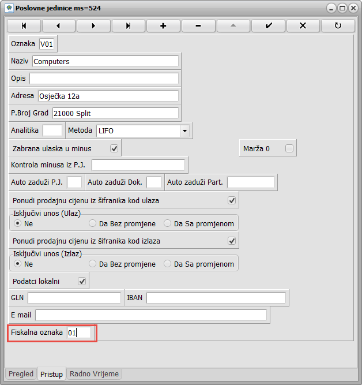Delete the record with minus button
362x385 pixels.
[x=198, y=26]
